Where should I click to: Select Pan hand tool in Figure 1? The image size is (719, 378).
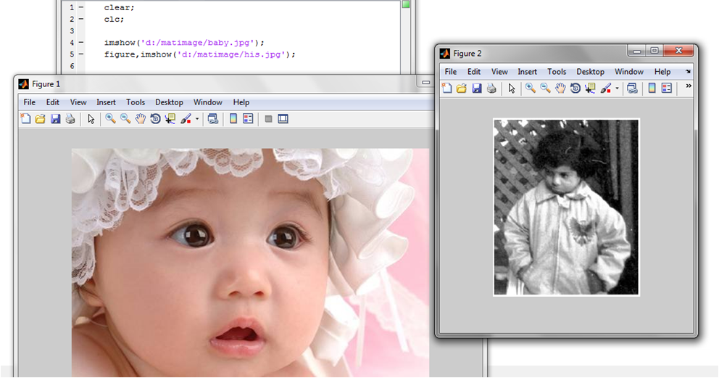pos(140,119)
